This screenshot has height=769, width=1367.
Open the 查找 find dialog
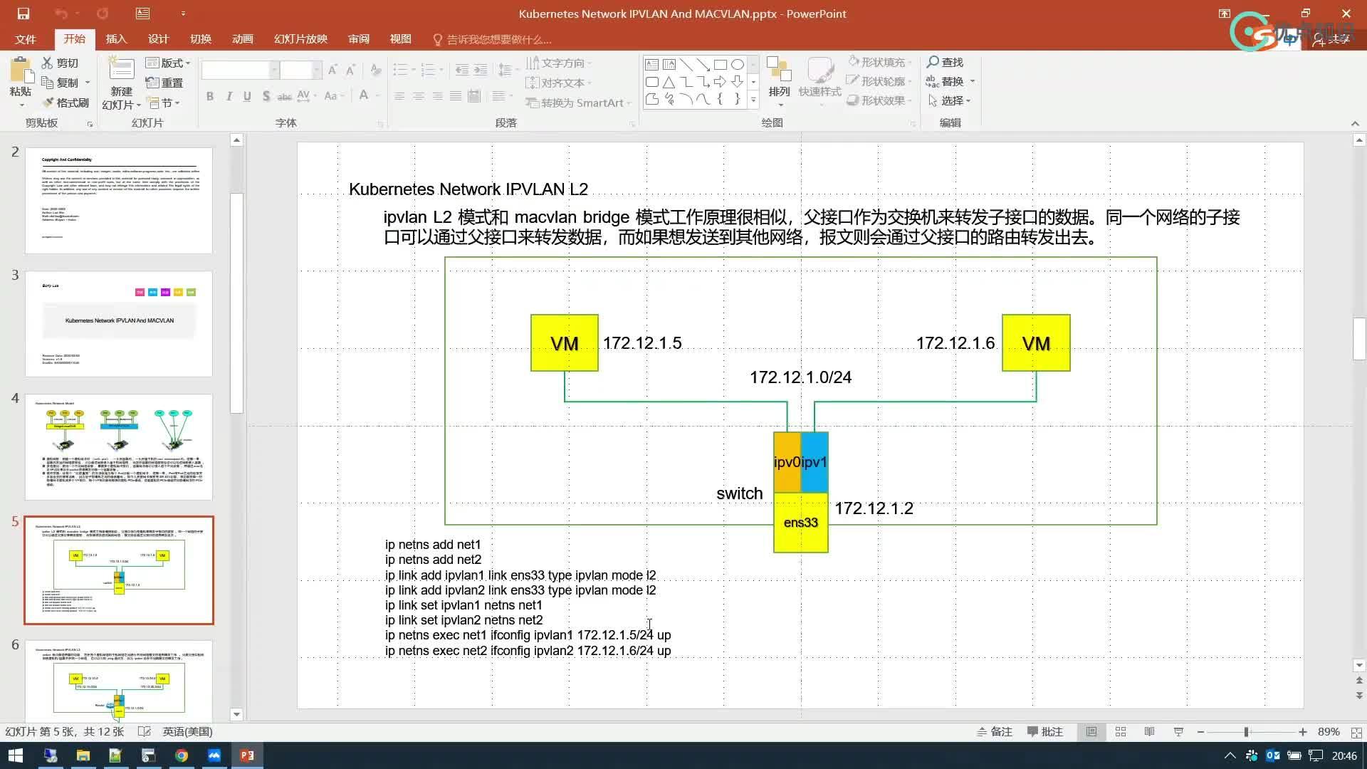tap(945, 62)
